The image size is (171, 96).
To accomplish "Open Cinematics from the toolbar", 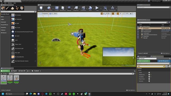I will coord(83,9).
